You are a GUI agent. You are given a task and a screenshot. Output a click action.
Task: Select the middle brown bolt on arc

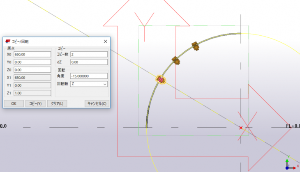point(176,61)
